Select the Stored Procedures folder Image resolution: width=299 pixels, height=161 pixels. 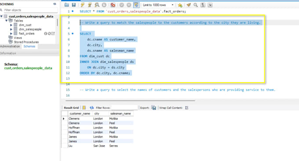point(26,42)
